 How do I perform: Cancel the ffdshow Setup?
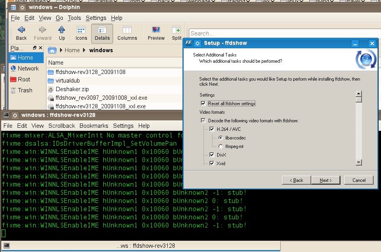click(359, 180)
